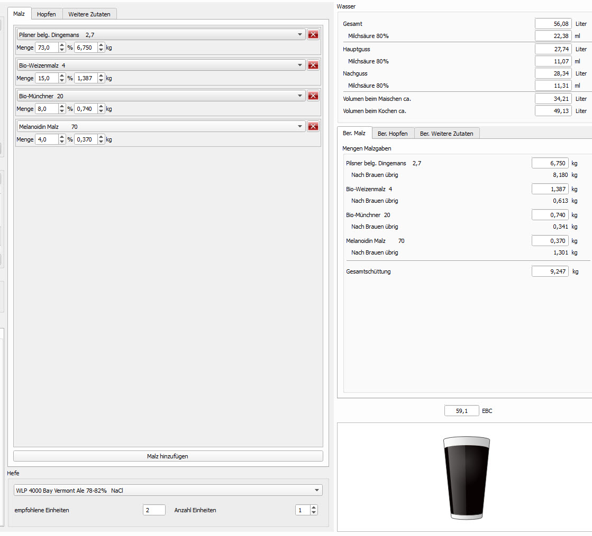Delete the Pilsner belg. Dingemans malt entry
Viewport: 592px width, 536px height.
[313, 35]
